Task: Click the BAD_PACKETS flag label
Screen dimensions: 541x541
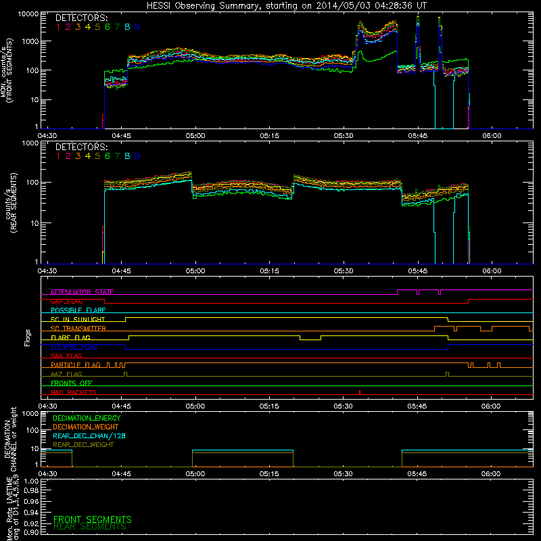Action: tap(74, 392)
